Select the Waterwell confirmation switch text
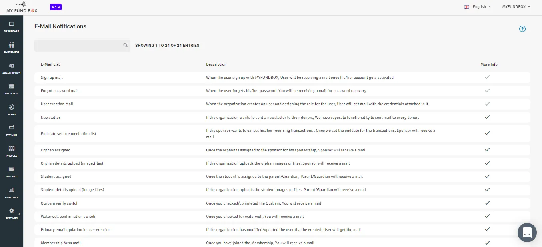This screenshot has width=542, height=247. click(68, 217)
